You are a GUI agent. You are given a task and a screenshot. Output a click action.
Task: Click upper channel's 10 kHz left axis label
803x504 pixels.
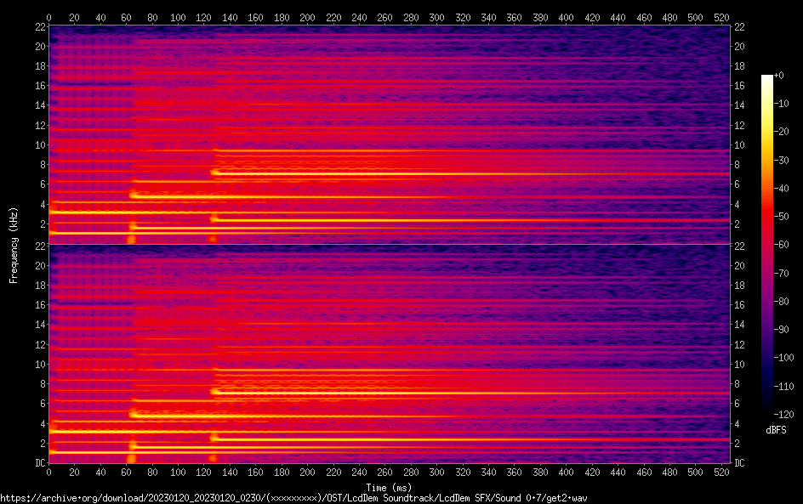point(39,144)
